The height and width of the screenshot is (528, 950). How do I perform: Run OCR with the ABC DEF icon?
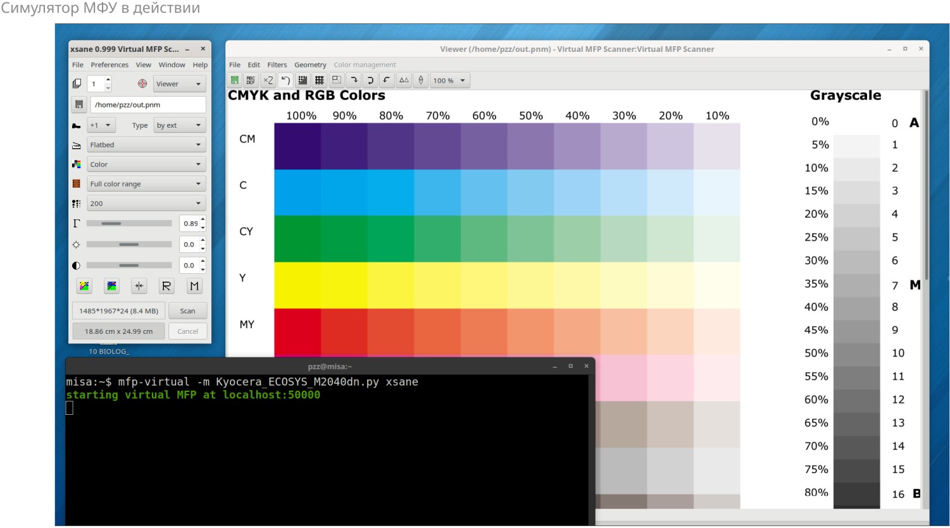(x=251, y=80)
